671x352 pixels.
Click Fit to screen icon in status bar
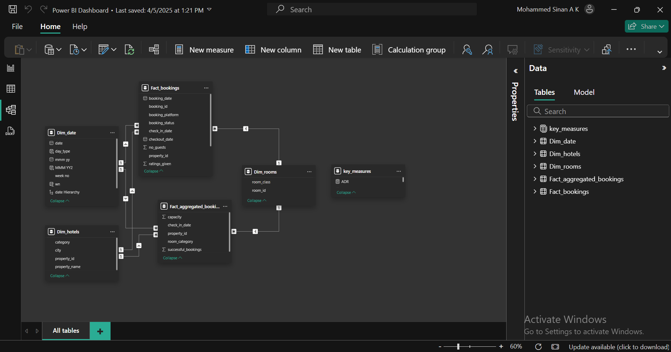555,347
